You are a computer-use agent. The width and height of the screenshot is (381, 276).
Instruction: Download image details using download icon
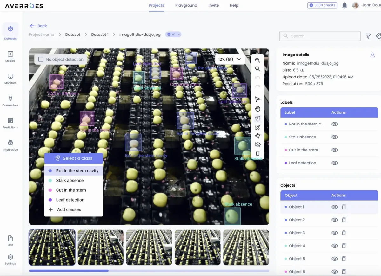[372, 55]
